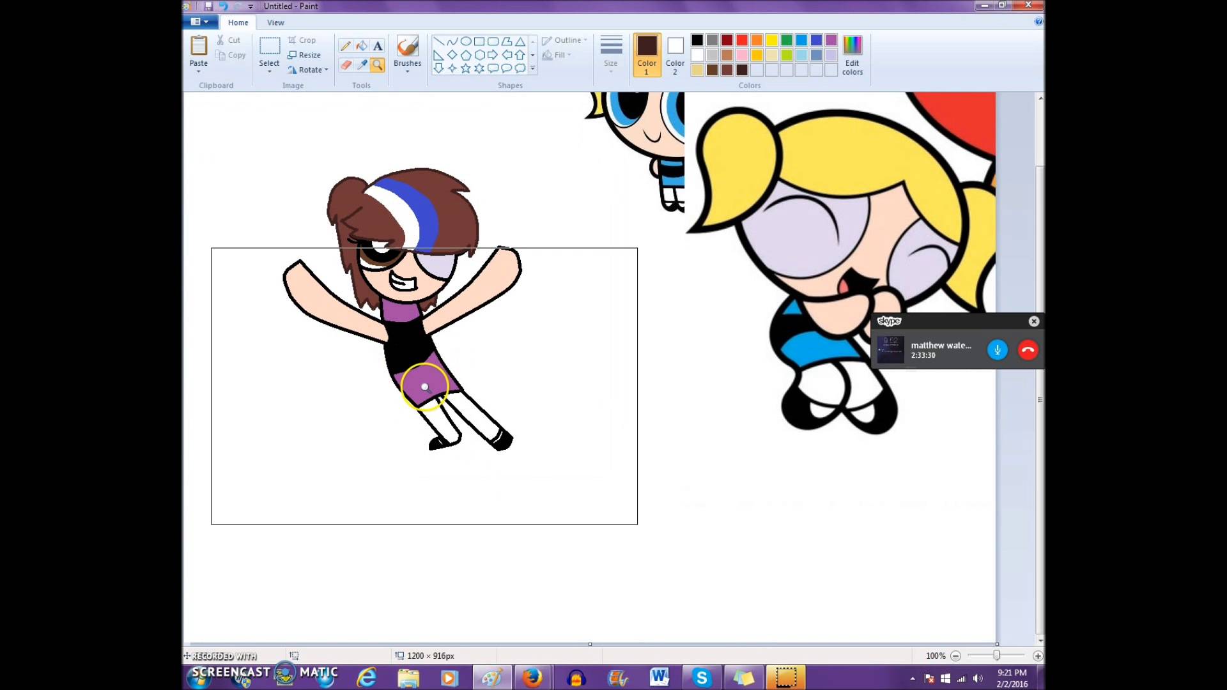Image resolution: width=1227 pixels, height=690 pixels.
Task: Click the Magnifier tool
Action: tap(378, 65)
